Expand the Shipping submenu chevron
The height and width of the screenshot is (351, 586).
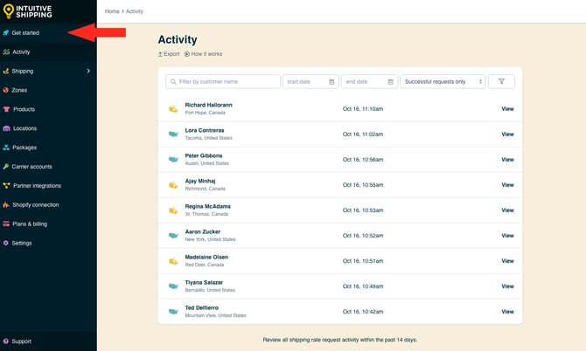[x=88, y=71]
